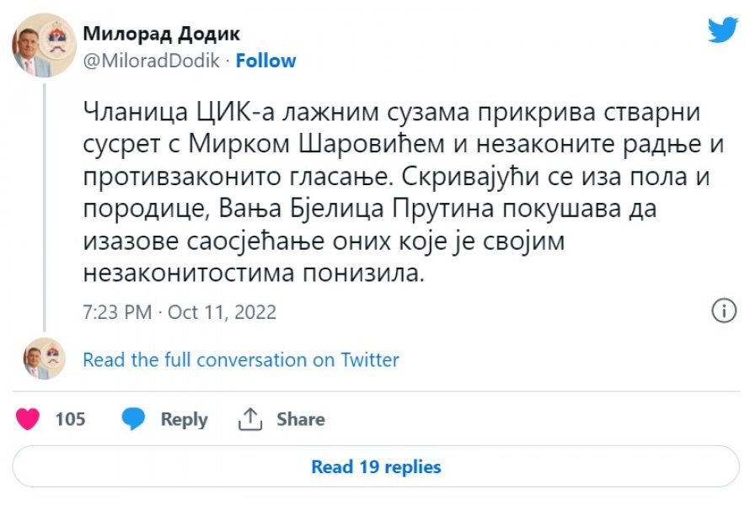Open Milorad Dodik's large profile avatar
The image size is (750, 505).
pos(44,45)
